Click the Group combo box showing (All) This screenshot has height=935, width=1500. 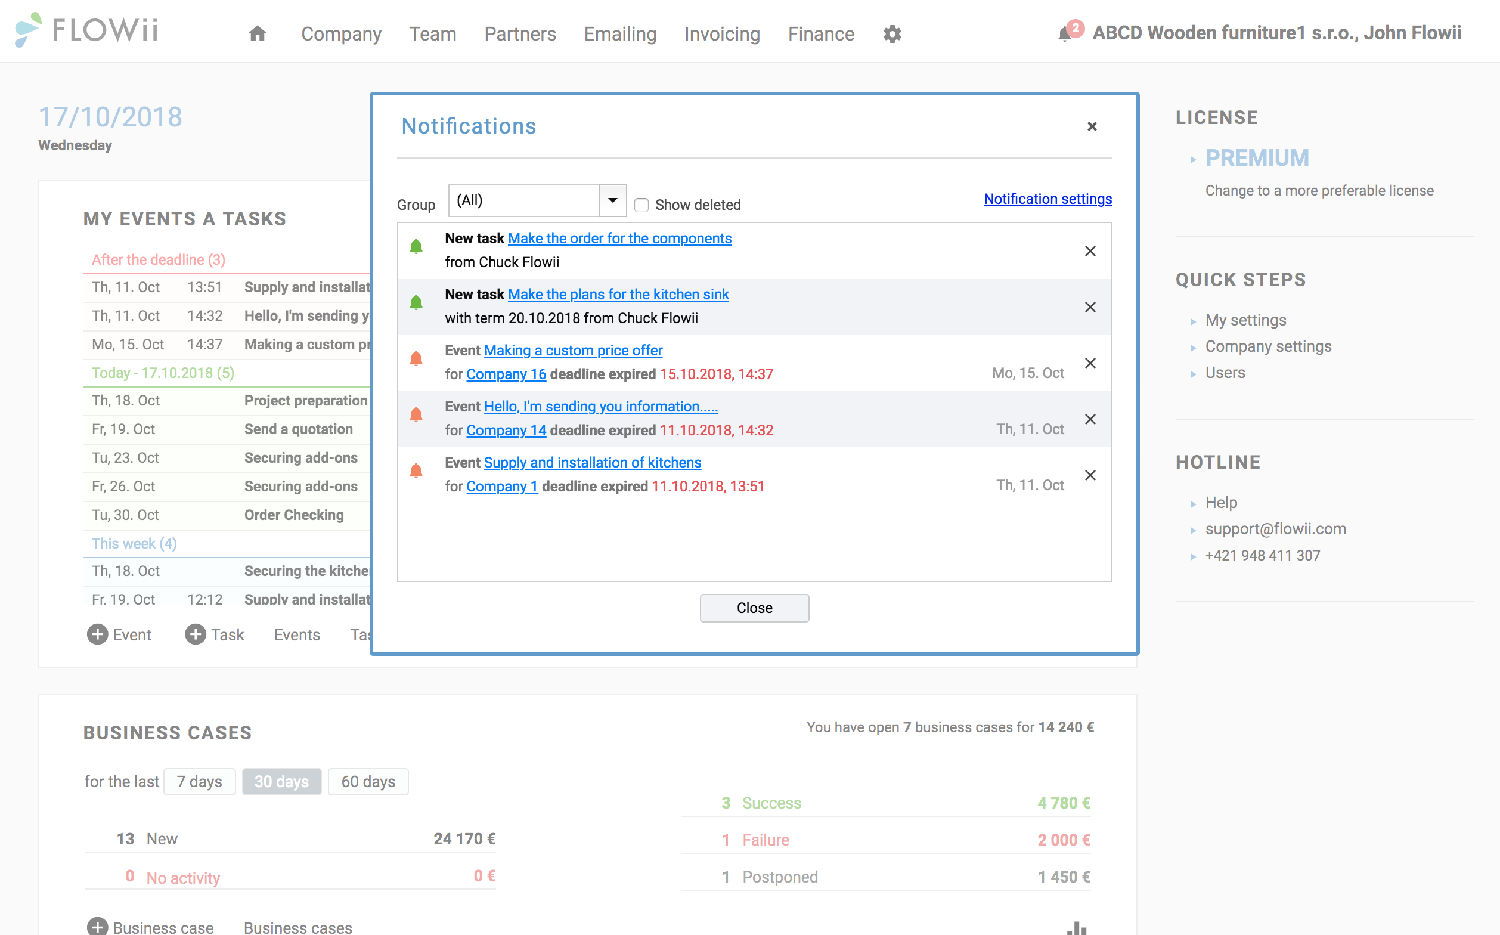coord(537,200)
